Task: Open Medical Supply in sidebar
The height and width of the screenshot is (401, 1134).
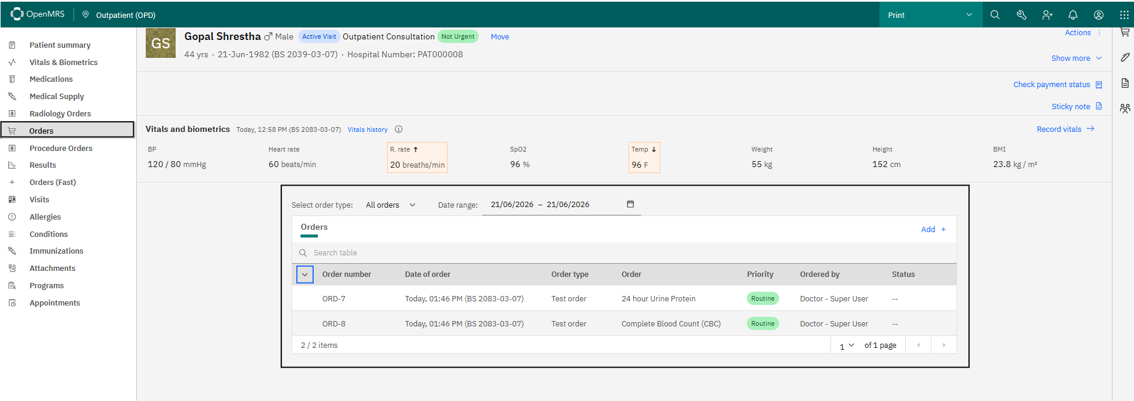Action: click(x=57, y=97)
